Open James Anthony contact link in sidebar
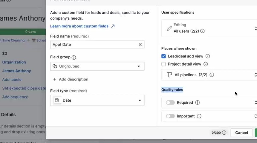The width and height of the screenshot is (257, 143). point(16,71)
